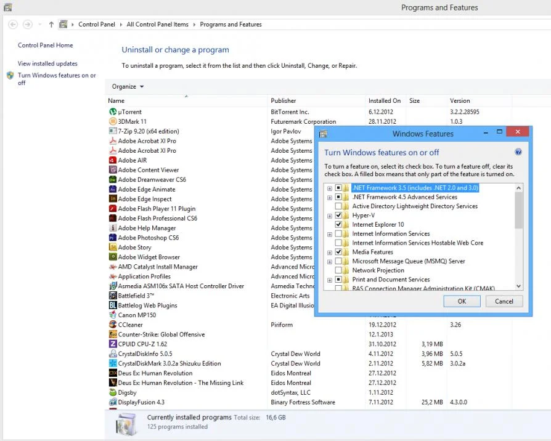Click the CPUID CPU-Z program icon
This screenshot has height=441, width=551.
pos(113,344)
